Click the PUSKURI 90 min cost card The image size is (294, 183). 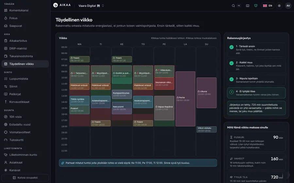[x=256, y=142]
